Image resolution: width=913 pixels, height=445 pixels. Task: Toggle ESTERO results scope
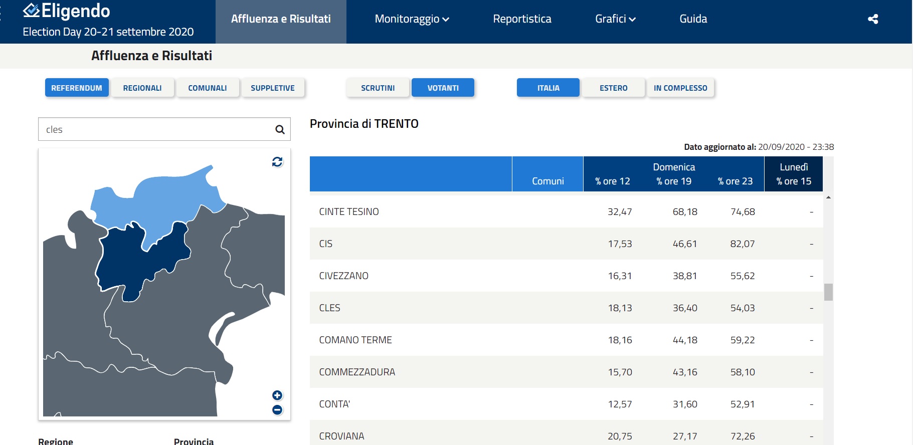(x=613, y=88)
